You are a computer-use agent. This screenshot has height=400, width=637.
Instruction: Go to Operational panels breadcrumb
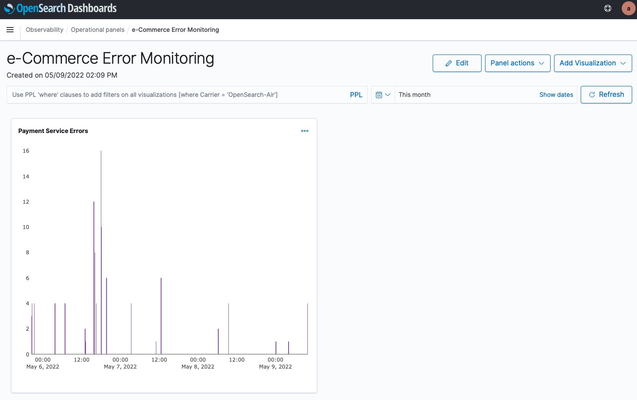click(97, 30)
